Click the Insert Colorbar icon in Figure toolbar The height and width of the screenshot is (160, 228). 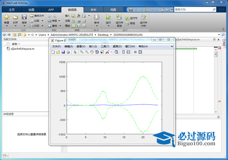(123, 52)
